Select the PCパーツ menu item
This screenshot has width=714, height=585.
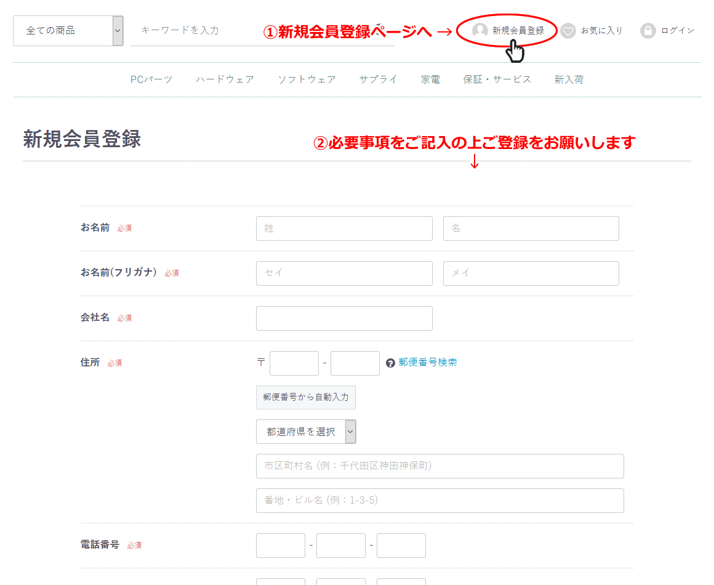pyautogui.click(x=151, y=79)
